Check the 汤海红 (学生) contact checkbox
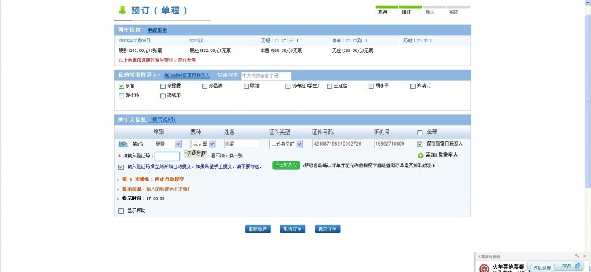Image resolution: width=591 pixels, height=272 pixels. [288, 87]
